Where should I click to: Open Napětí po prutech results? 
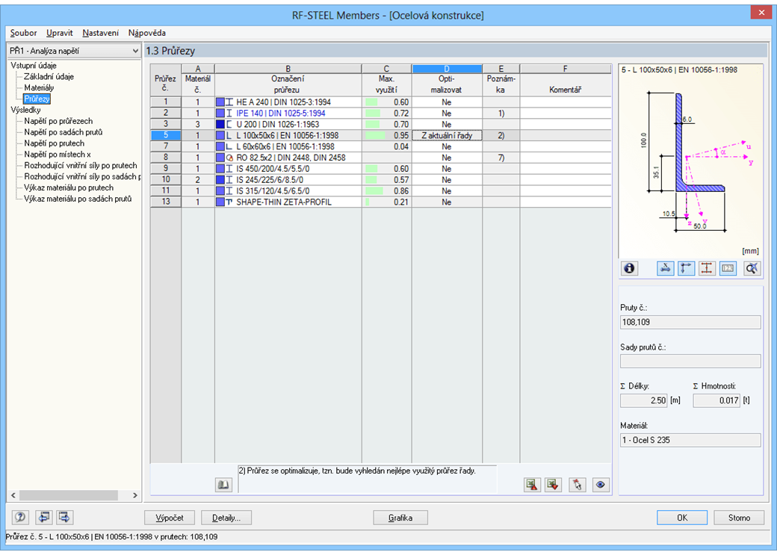coord(54,143)
